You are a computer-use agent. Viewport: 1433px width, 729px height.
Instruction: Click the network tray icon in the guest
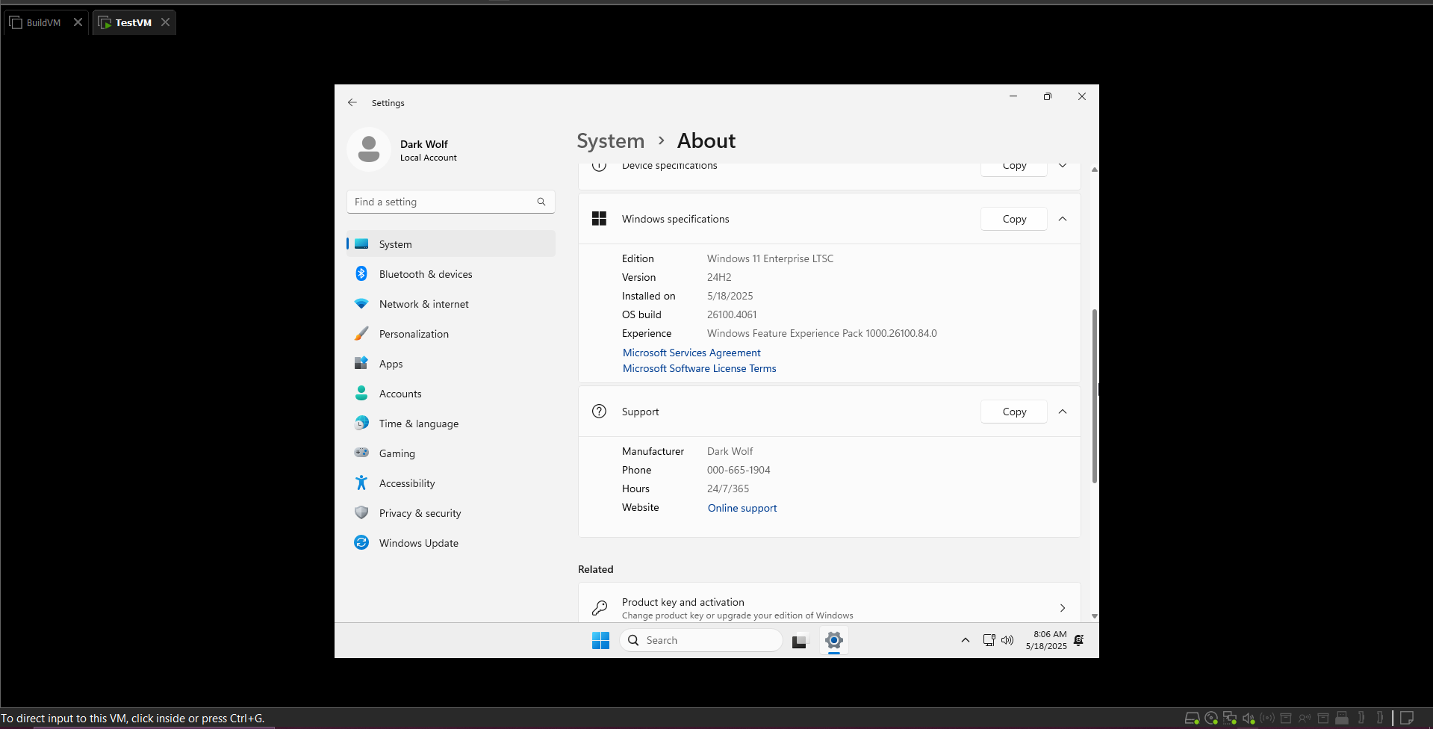pyautogui.click(x=989, y=640)
